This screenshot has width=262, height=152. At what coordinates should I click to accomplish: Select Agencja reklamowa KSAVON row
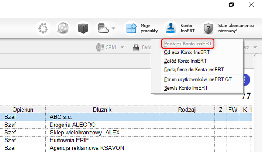coord(126,148)
